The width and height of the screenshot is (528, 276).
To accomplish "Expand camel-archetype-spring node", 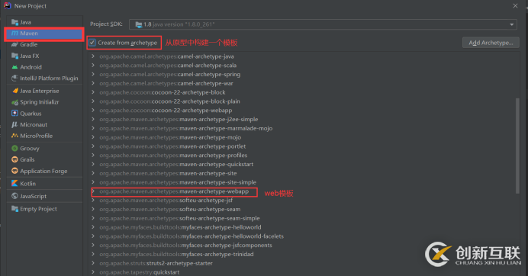I will pos(93,74).
